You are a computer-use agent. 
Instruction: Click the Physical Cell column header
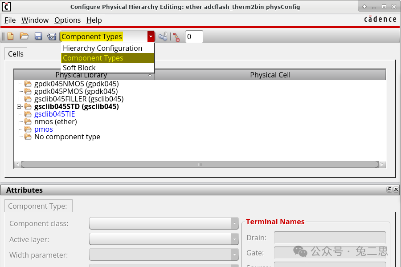tap(270, 75)
